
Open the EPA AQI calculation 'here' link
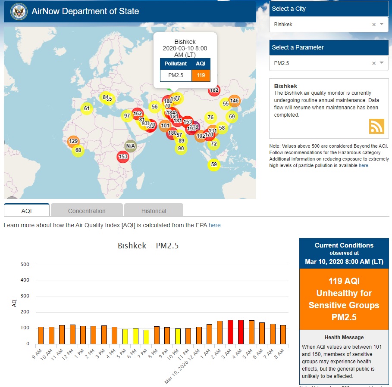(x=214, y=225)
